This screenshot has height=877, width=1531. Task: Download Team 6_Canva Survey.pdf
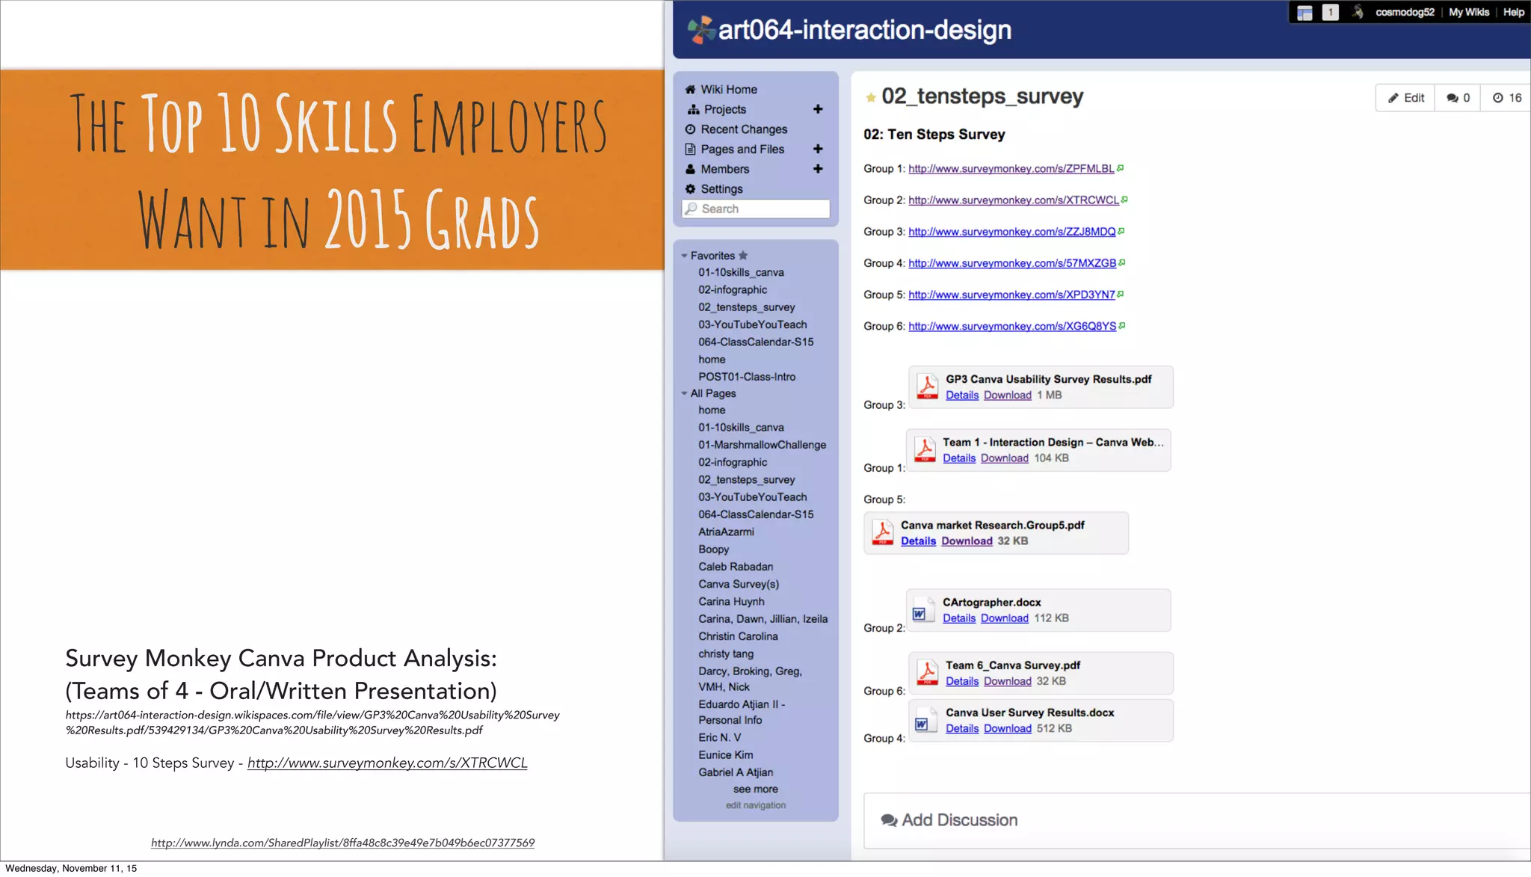click(x=1007, y=681)
